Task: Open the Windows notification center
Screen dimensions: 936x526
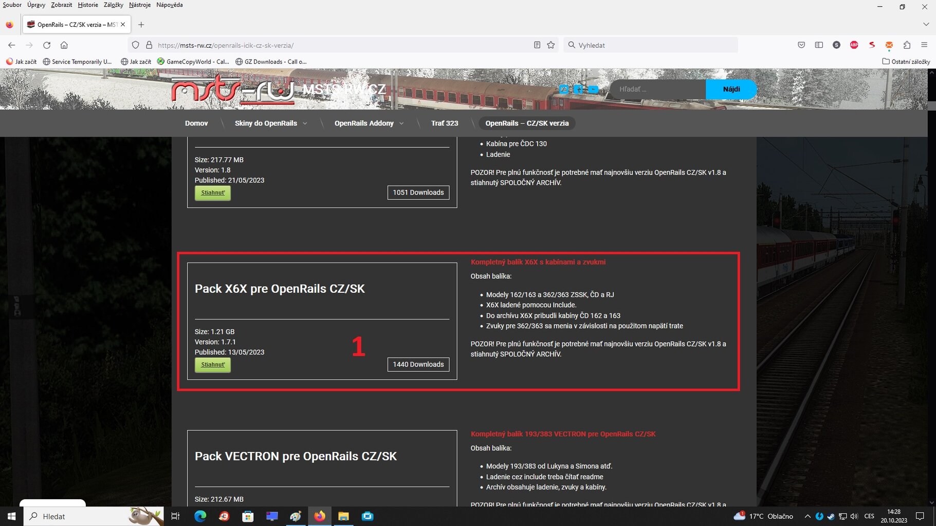Action: [x=920, y=516]
